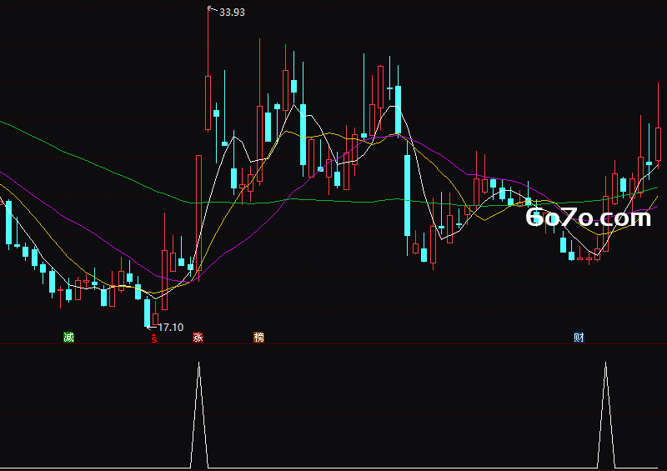Select the lowest cyan candle at 17.10
667x471 pixels.
tap(148, 312)
